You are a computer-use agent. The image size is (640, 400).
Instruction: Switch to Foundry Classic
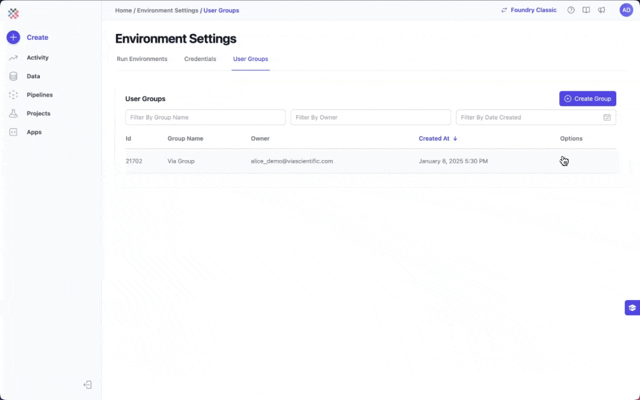click(528, 10)
